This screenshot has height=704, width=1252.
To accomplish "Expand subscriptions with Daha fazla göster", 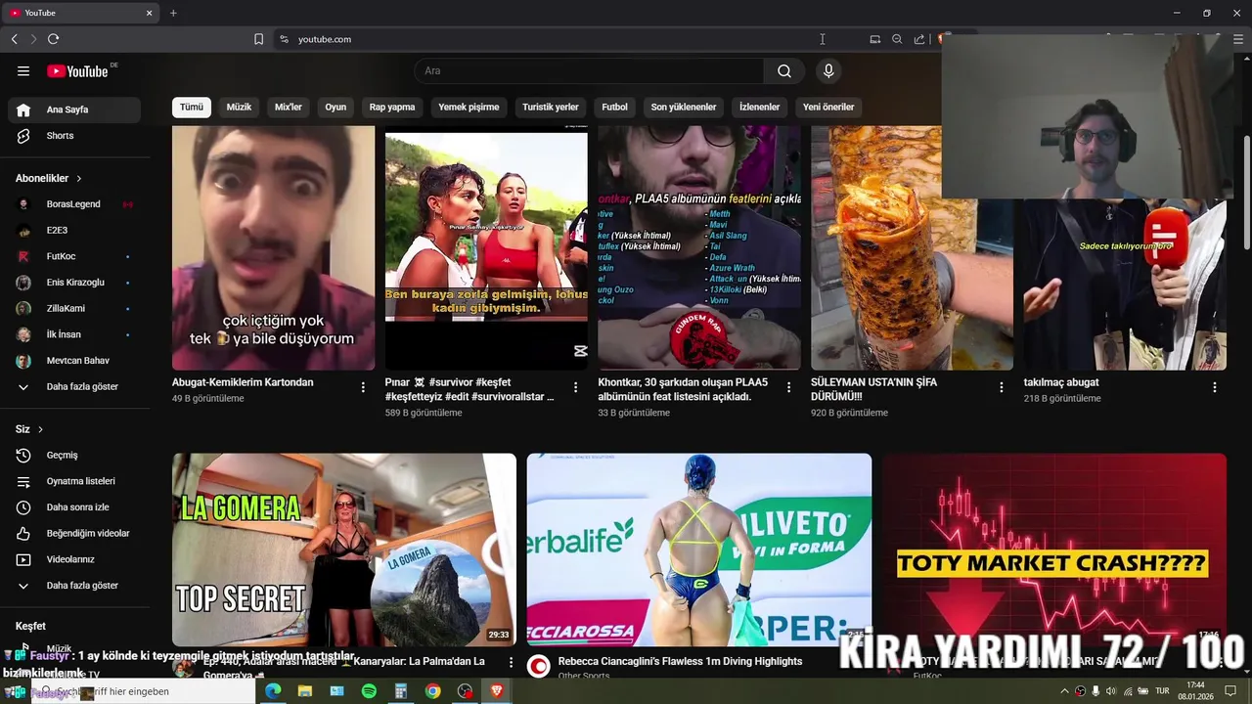I will (x=74, y=386).
